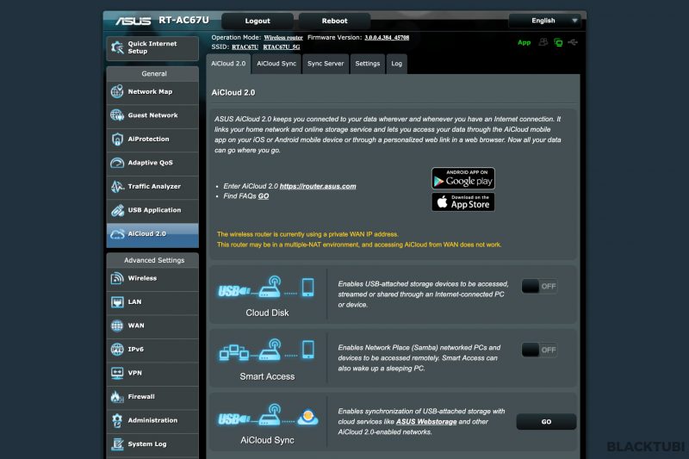The width and height of the screenshot is (689, 459).
Task: Click the Adaptive QoS gauge icon
Action: click(117, 163)
